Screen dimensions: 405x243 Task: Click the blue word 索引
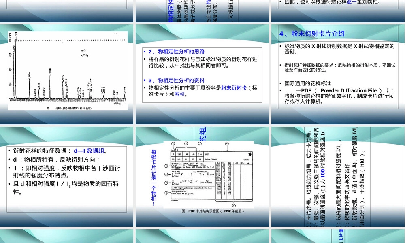[x=179, y=94]
